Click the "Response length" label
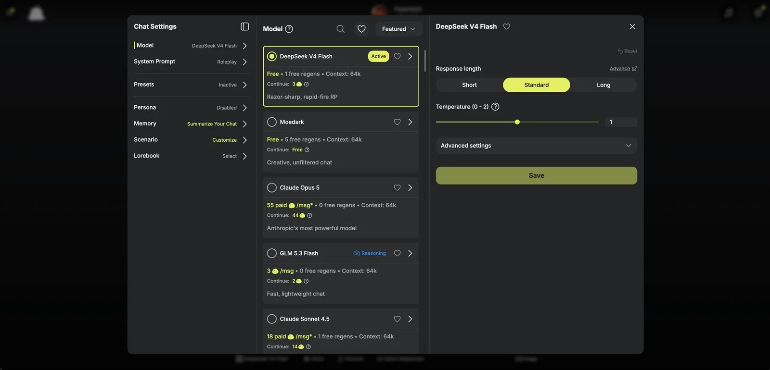The height and width of the screenshot is (370, 770). point(458,69)
